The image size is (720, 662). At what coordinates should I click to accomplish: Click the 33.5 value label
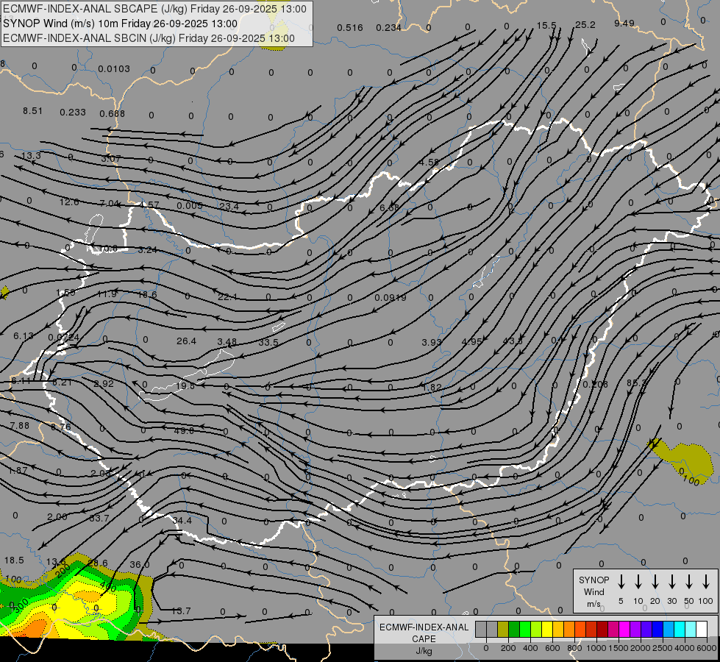268,342
